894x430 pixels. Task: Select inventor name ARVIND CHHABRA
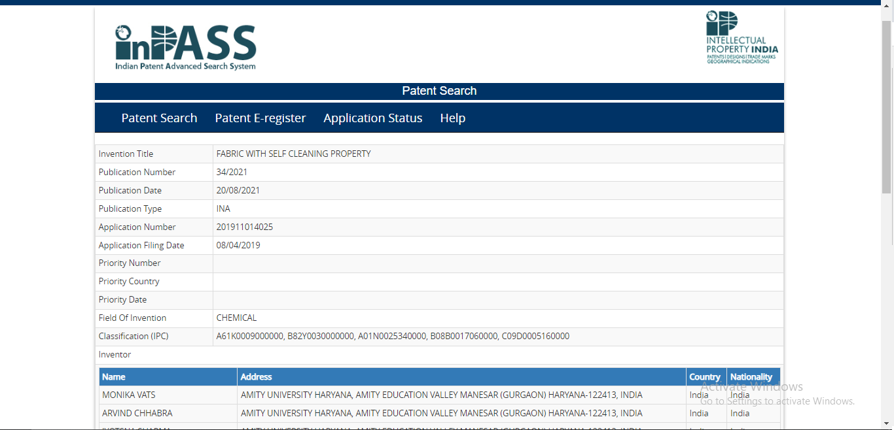pos(137,413)
